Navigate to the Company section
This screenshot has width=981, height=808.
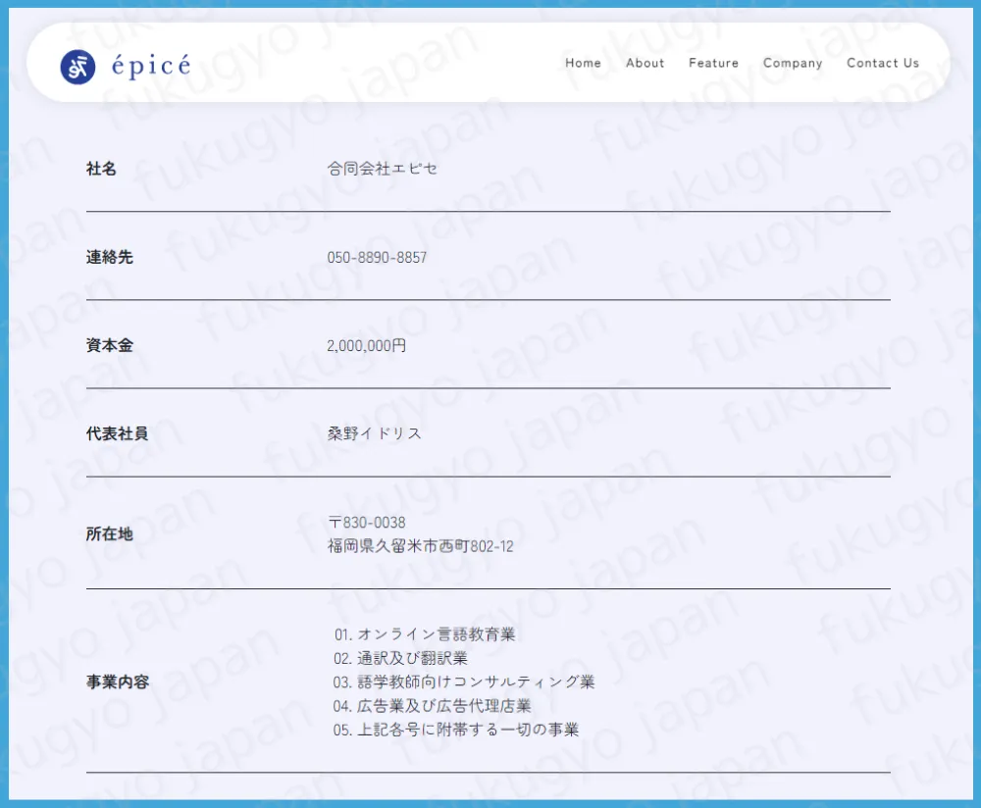click(793, 63)
